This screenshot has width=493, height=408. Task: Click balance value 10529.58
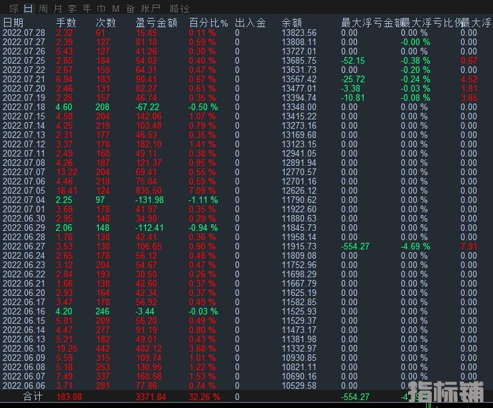(x=299, y=385)
